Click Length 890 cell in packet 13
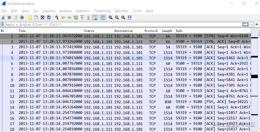Image resolution: width=260 pixels, height=132 pixels. click(x=168, y=102)
